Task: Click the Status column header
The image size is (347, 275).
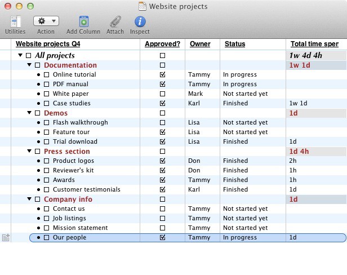Action: click(235, 44)
